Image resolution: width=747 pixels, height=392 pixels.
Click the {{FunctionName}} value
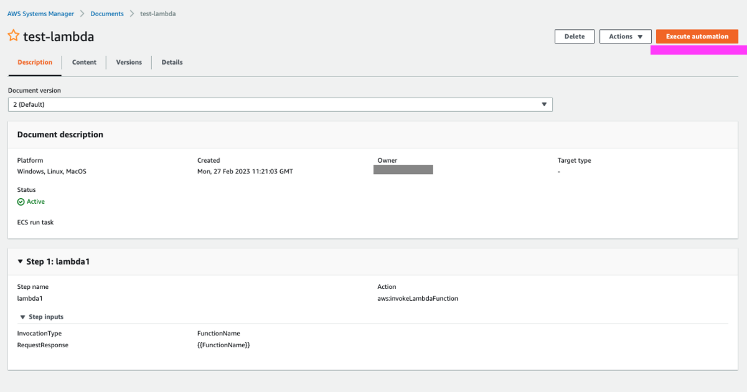pos(223,345)
